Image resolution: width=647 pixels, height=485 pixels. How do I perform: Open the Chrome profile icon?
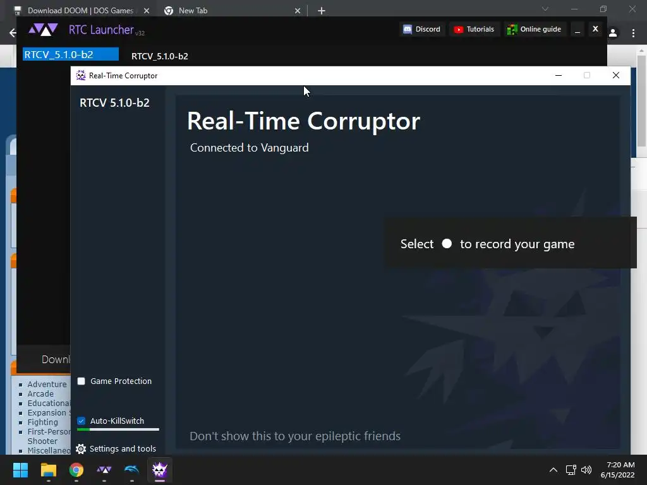click(x=613, y=33)
